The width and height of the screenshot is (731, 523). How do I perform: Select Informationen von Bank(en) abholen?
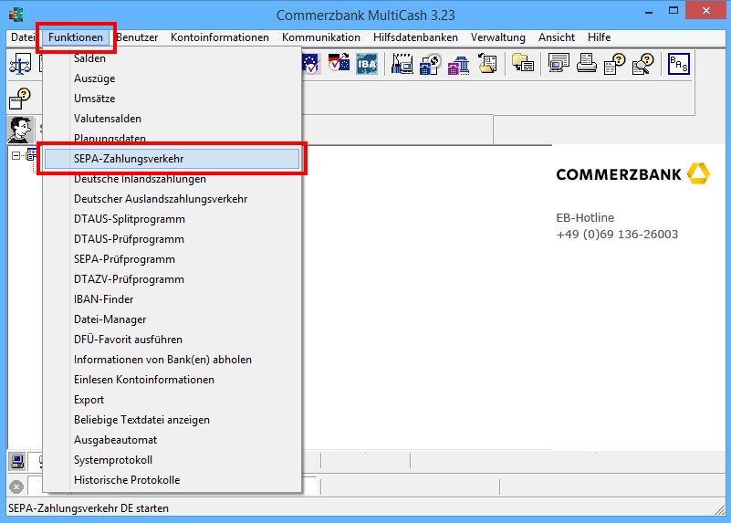(x=172, y=360)
